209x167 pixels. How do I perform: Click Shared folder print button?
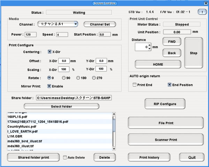coord(33,157)
